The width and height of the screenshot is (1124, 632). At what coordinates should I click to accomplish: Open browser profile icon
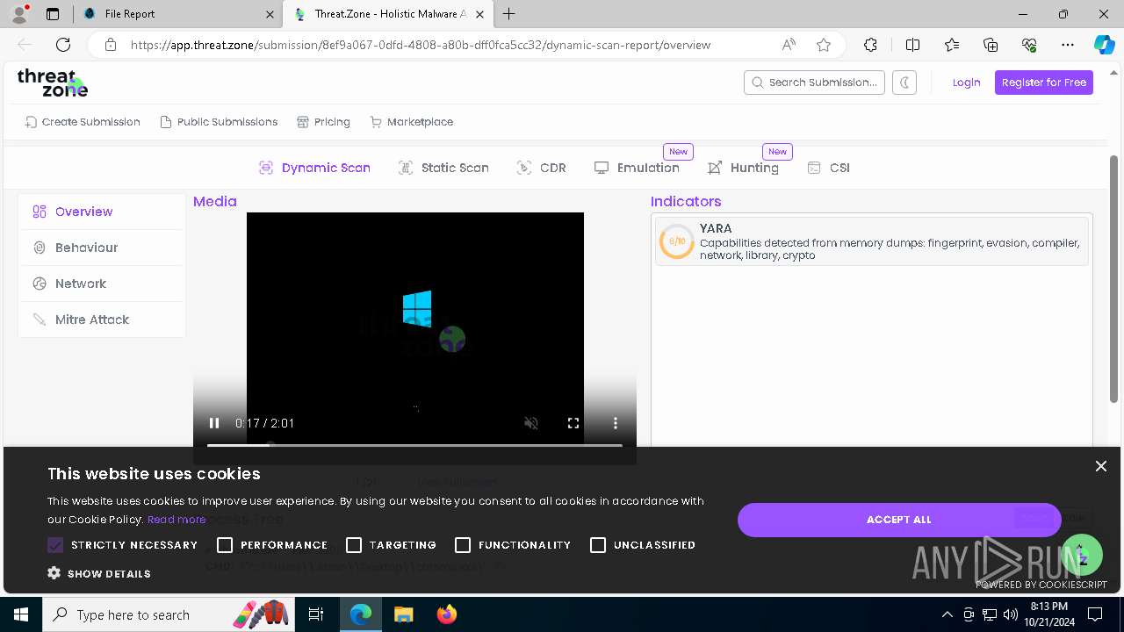point(19,14)
